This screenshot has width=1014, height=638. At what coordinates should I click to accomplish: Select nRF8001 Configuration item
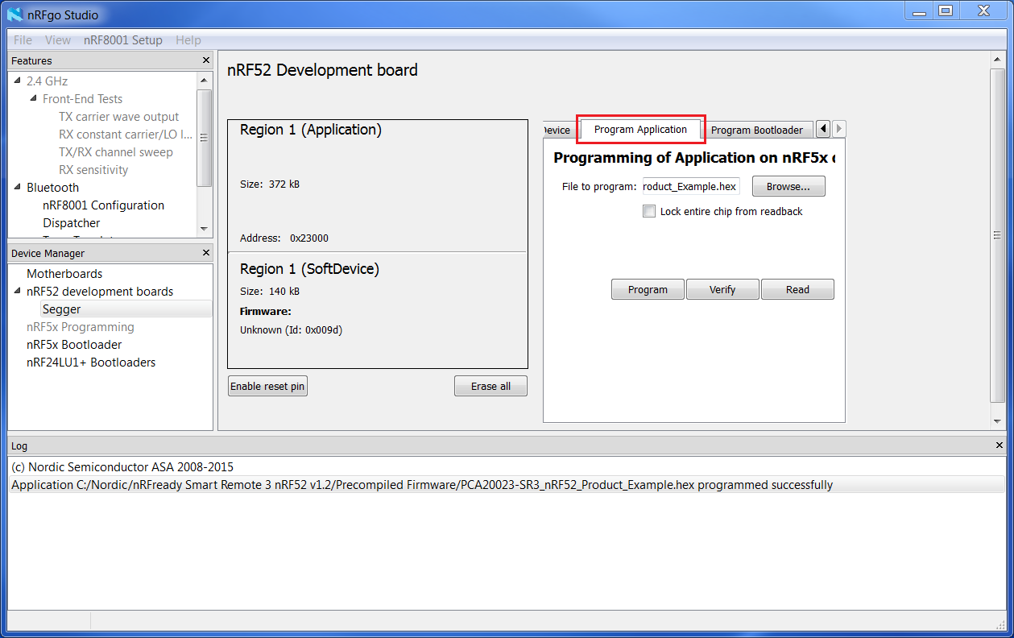(x=103, y=205)
